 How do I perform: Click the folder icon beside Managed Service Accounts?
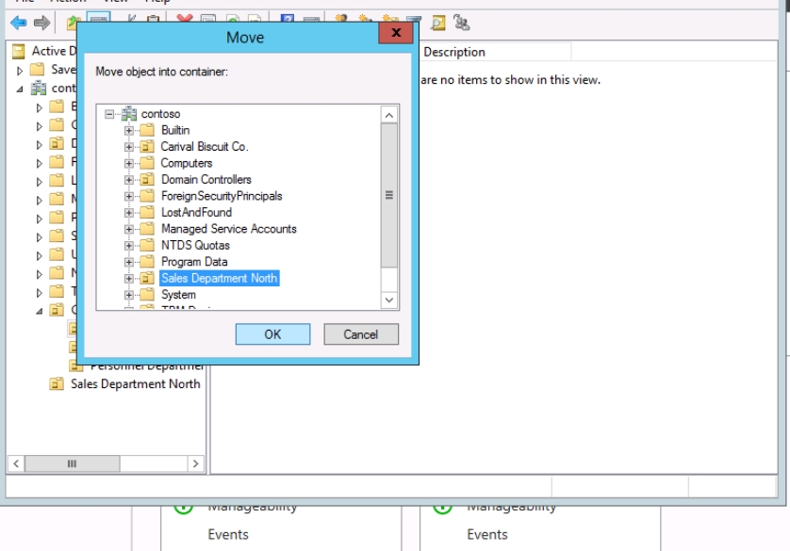pos(147,229)
